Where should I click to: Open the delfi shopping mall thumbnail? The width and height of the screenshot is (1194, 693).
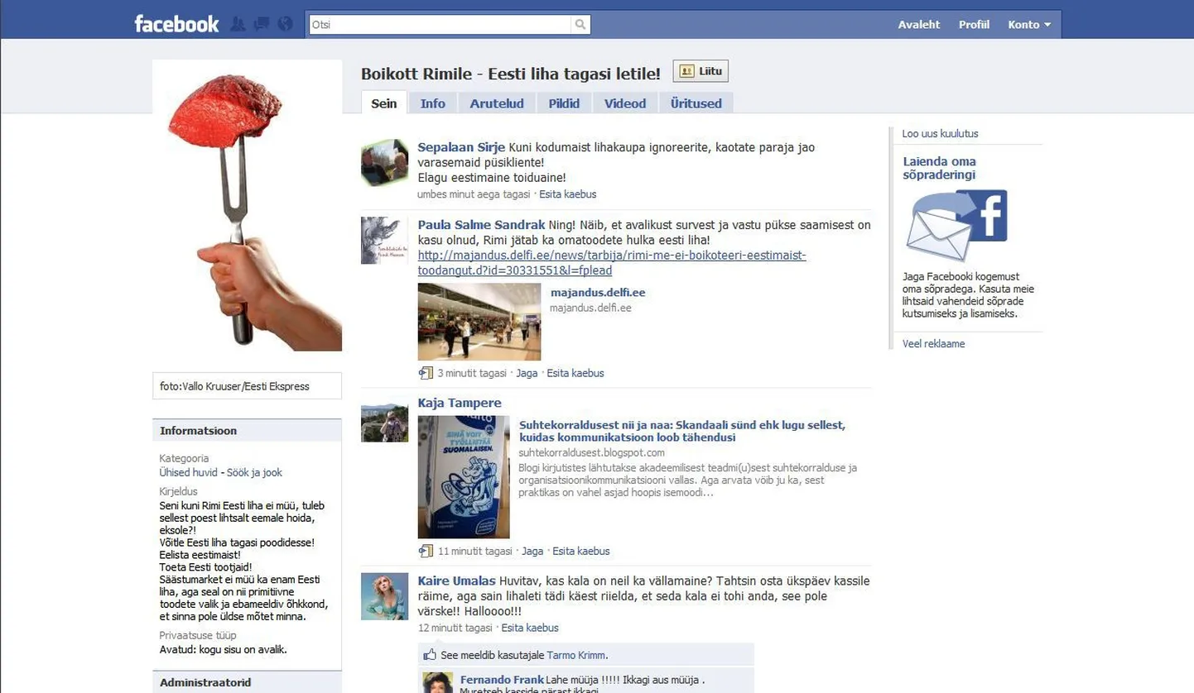[x=479, y=322]
